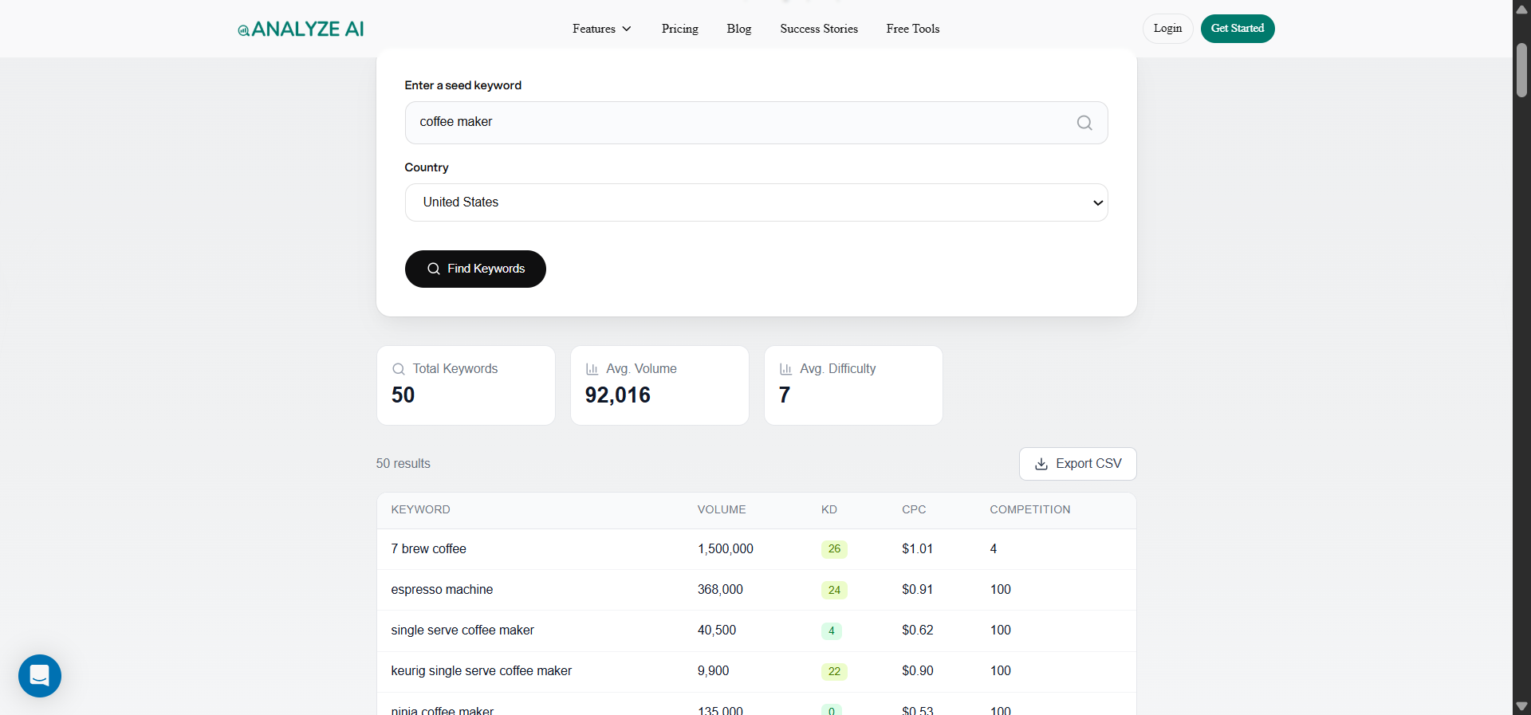Screen dimensions: 1531x715
Task: Click the KEYWORD column header
Action: click(x=421, y=510)
